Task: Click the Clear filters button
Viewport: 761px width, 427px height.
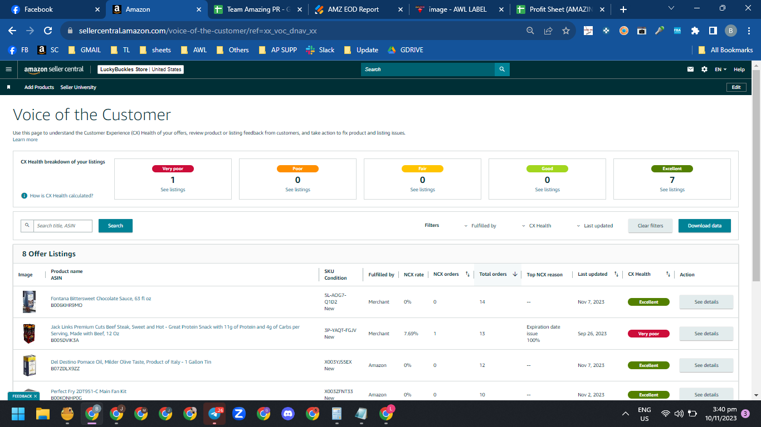Action: click(x=650, y=226)
